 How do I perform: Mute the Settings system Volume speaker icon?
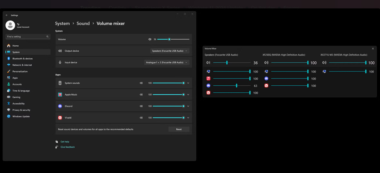[150, 39]
